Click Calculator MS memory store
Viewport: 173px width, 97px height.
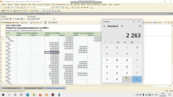click(x=132, y=42)
